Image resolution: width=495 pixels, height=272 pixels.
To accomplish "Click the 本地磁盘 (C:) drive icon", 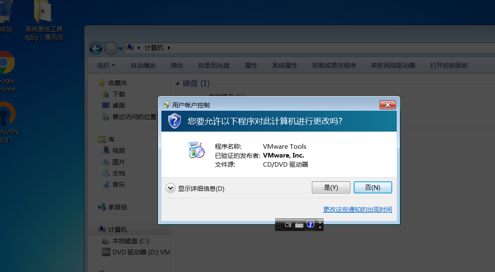I will pos(106,241).
